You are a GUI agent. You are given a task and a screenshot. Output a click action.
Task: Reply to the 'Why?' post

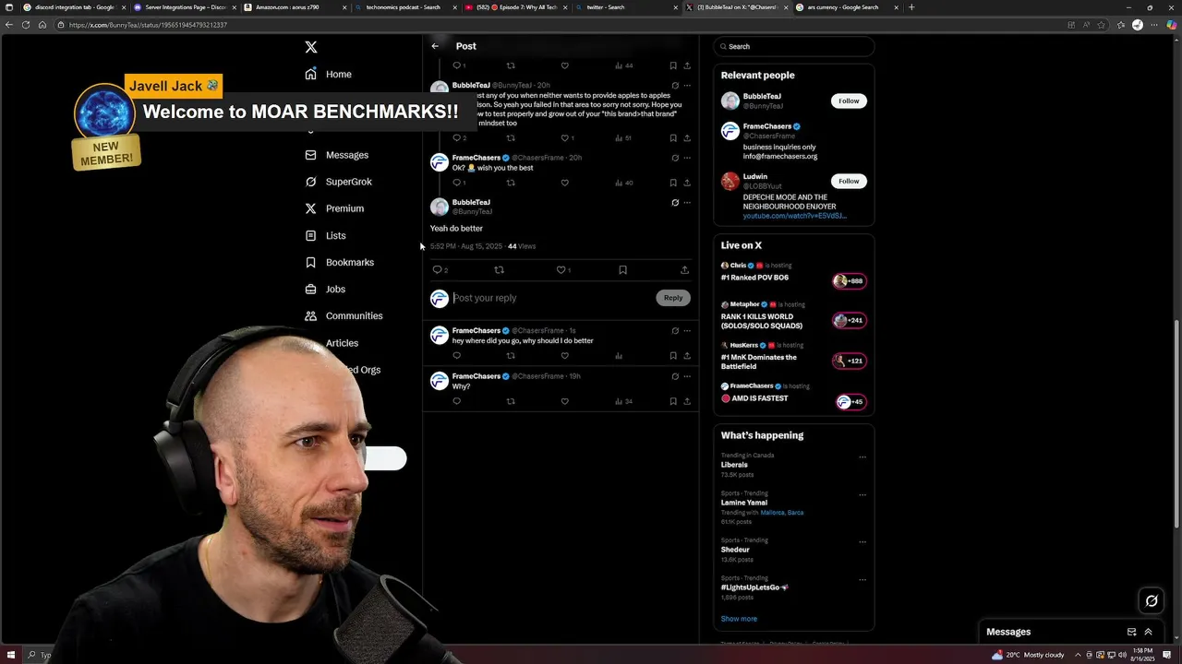pos(456,401)
